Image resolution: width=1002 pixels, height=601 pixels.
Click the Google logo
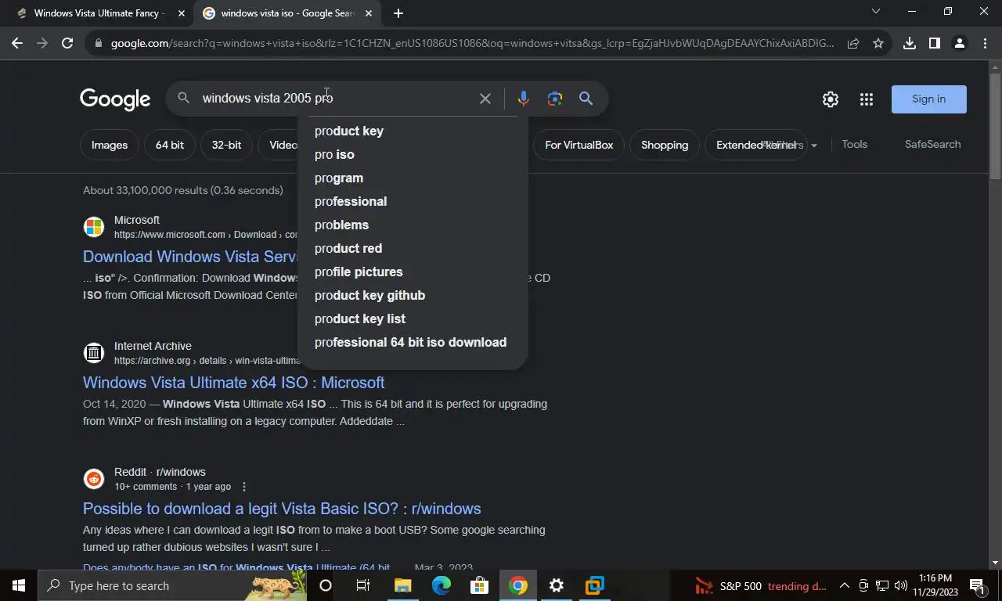pos(115,99)
